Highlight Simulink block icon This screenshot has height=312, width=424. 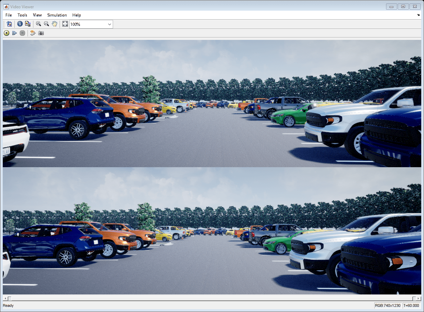click(x=33, y=33)
